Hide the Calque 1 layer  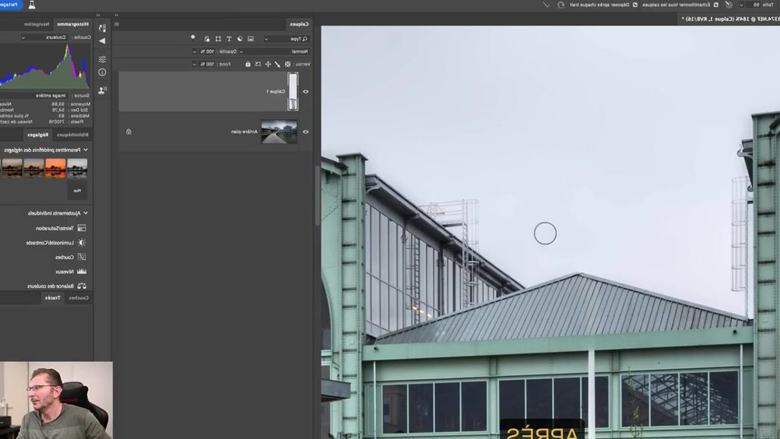point(306,92)
